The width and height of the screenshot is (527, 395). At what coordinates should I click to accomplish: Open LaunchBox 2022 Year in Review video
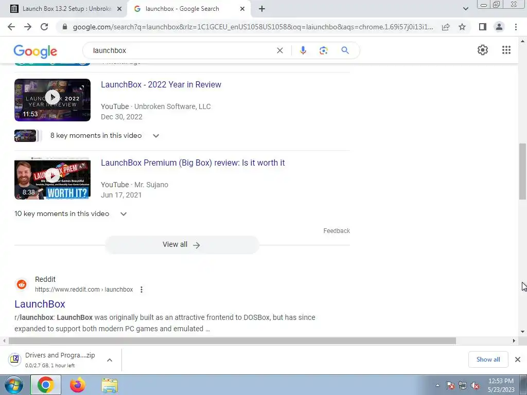click(x=161, y=85)
